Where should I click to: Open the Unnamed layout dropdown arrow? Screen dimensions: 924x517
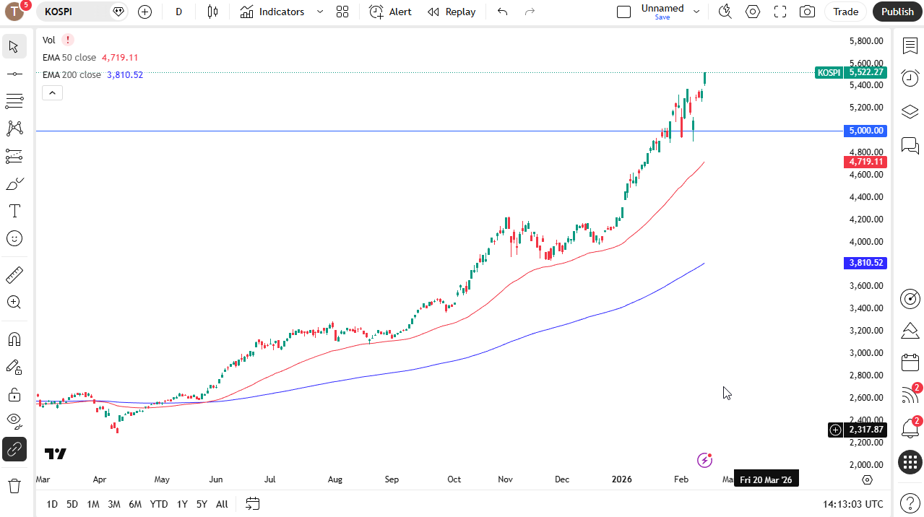tap(696, 12)
